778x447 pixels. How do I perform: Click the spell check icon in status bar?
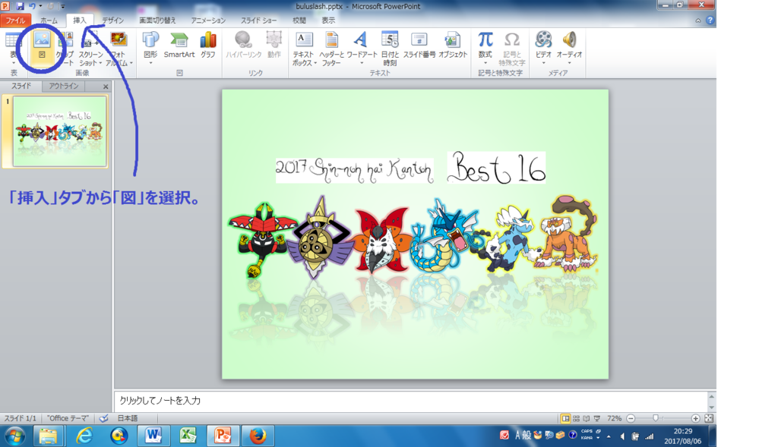(x=103, y=418)
